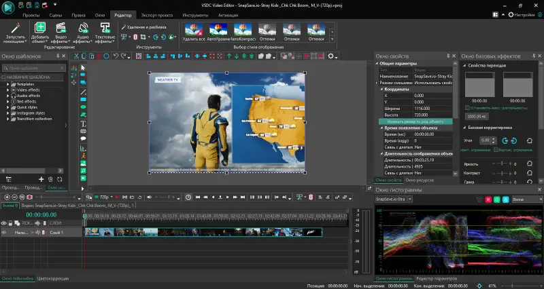Image resolution: width=544 pixels, height=289 pixels.
Task: Toggle green G channel in histogram
Action: pyautogui.click(x=497, y=199)
